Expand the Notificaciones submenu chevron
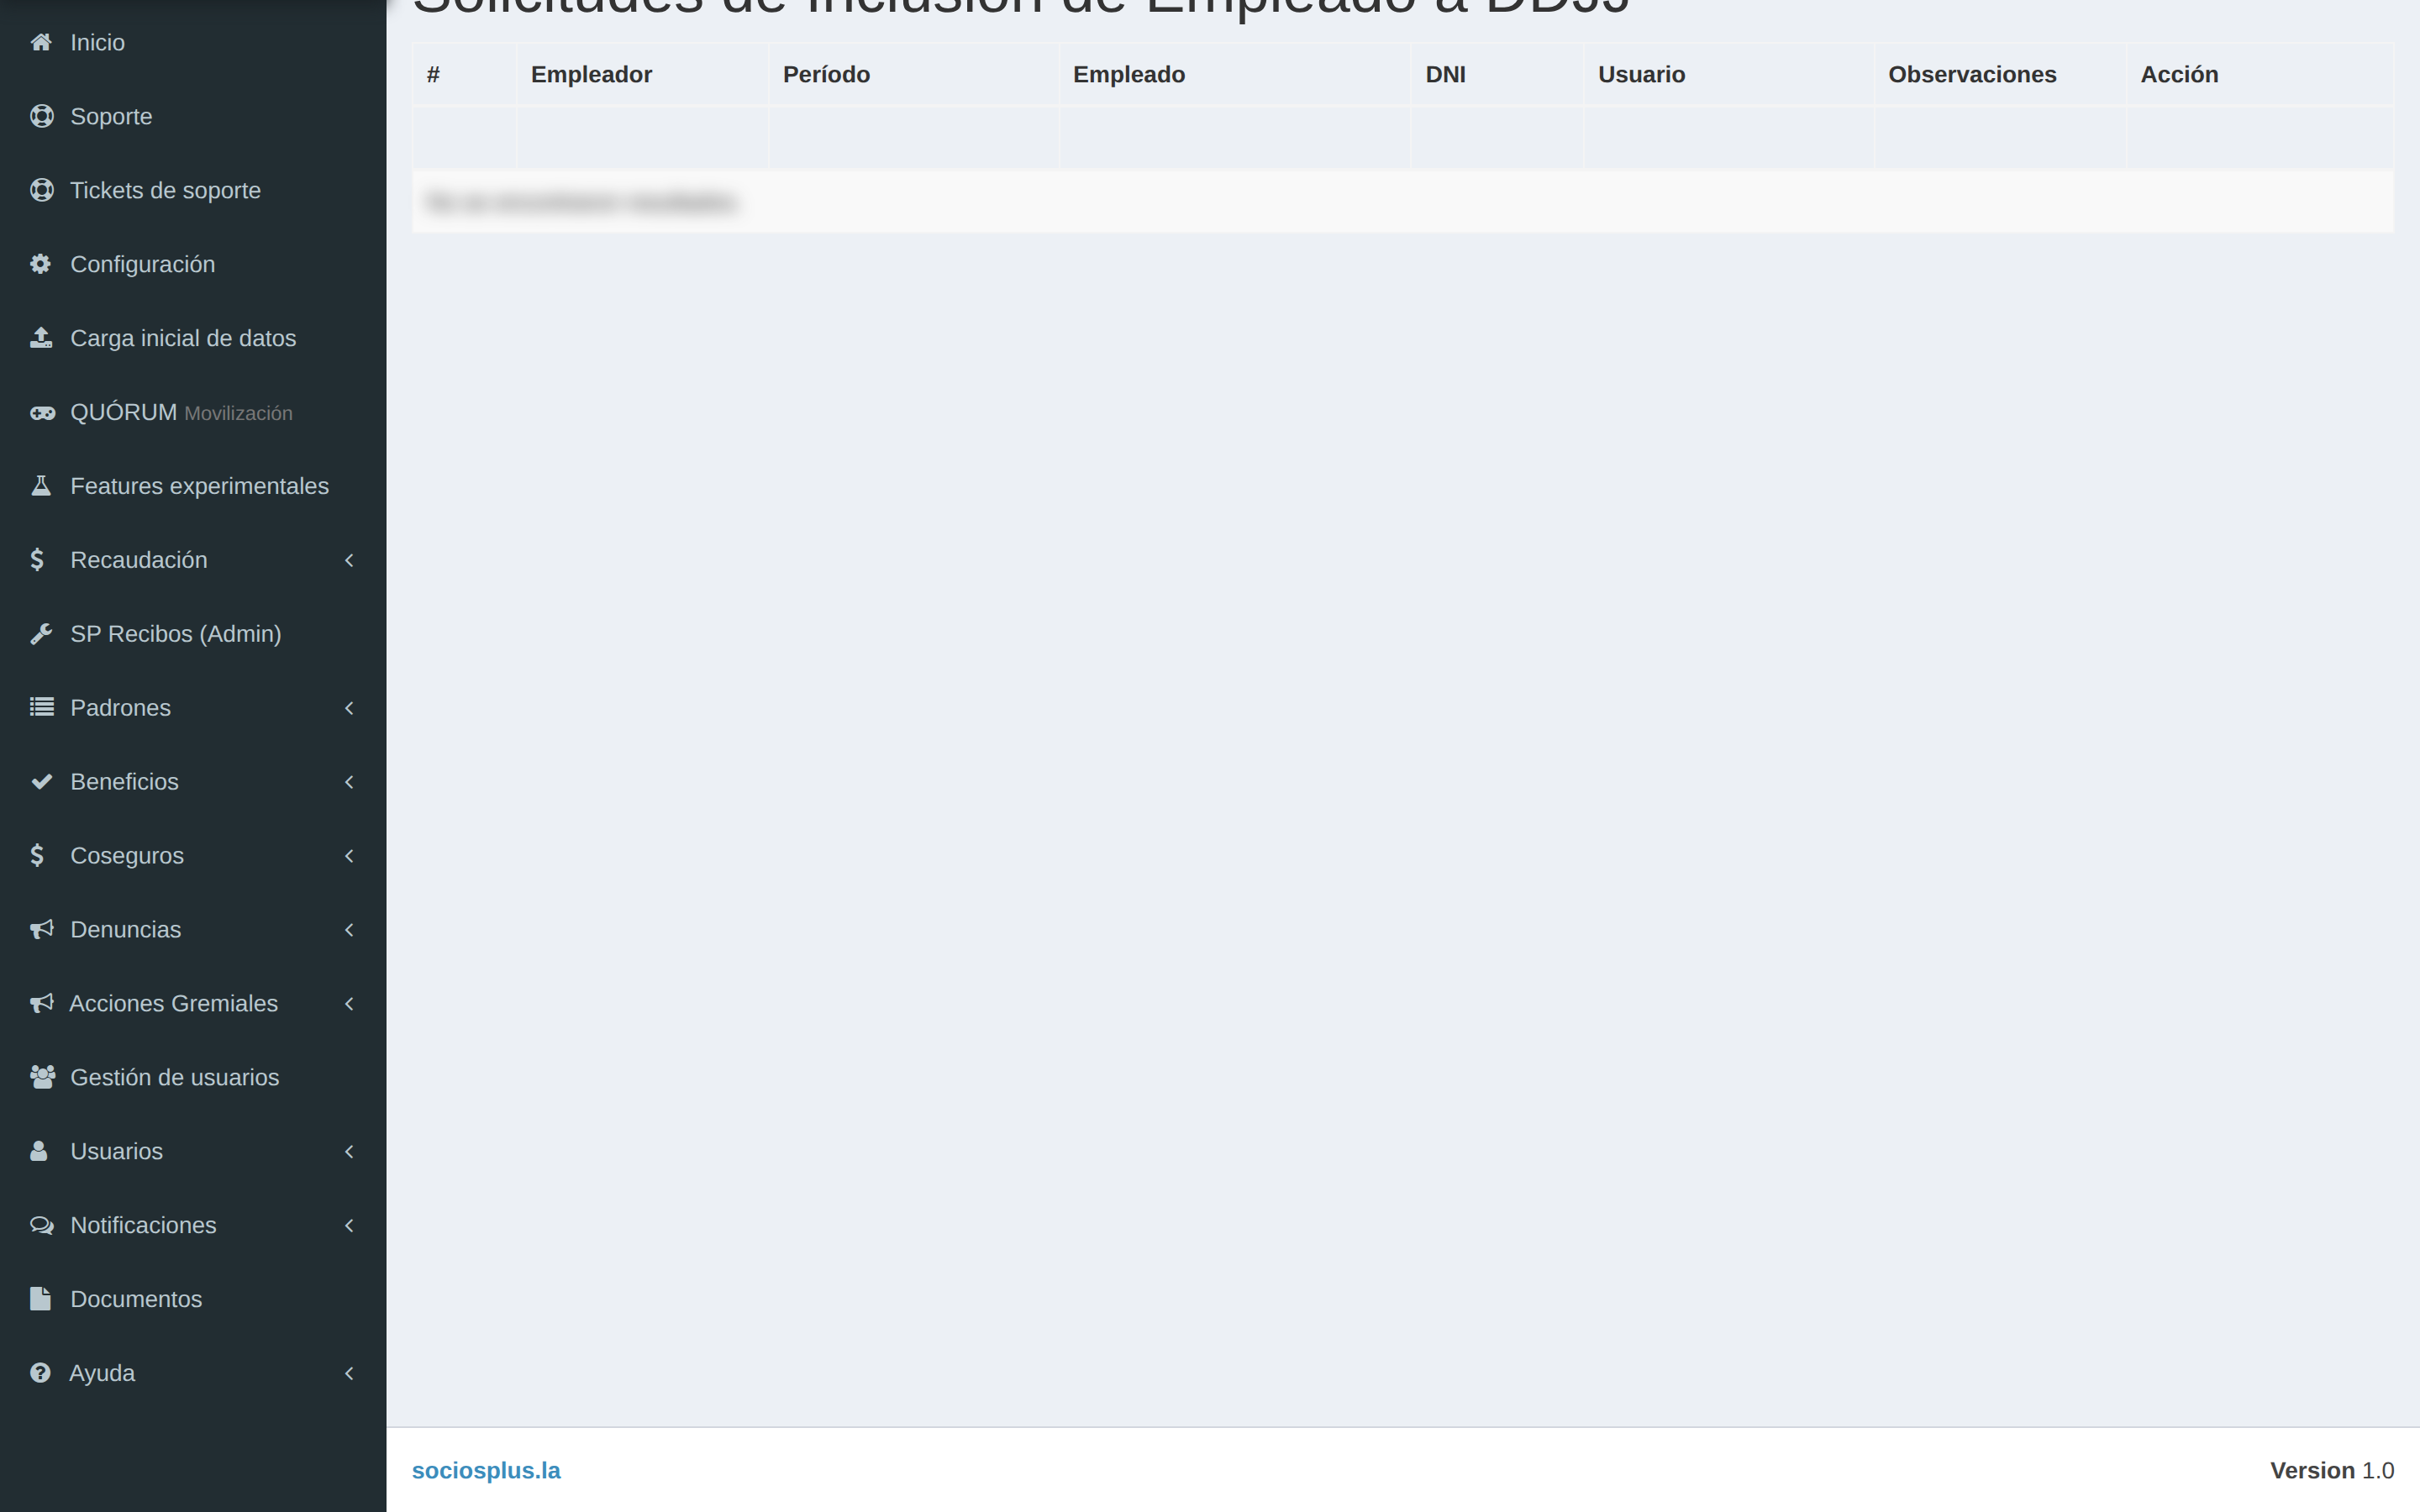Image resolution: width=2420 pixels, height=1512 pixels. click(x=349, y=1226)
